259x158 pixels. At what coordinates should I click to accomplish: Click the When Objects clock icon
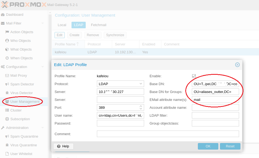pyautogui.click(x=7, y=58)
